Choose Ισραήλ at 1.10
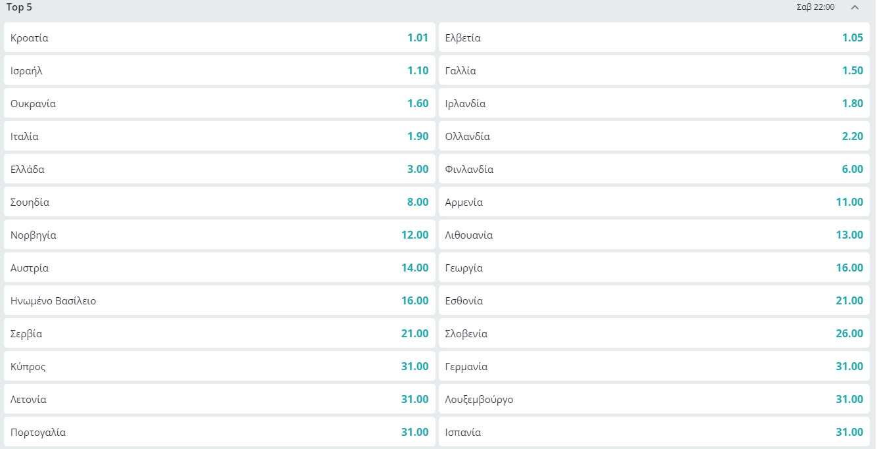This screenshot has height=449, width=877. pos(219,70)
